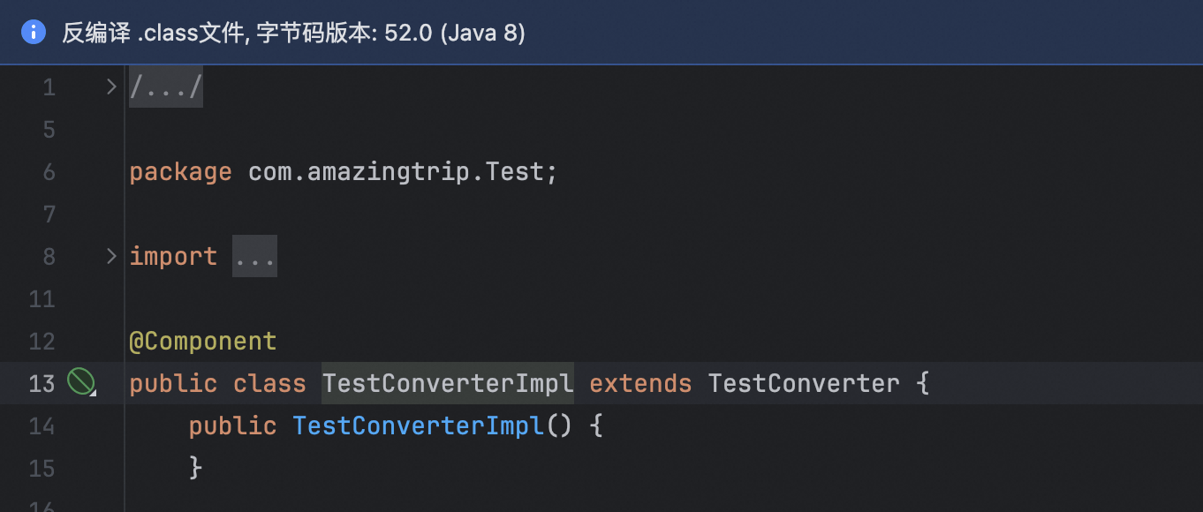Click the TestConverter superclass name
This screenshot has width=1203, height=512.
click(x=804, y=383)
